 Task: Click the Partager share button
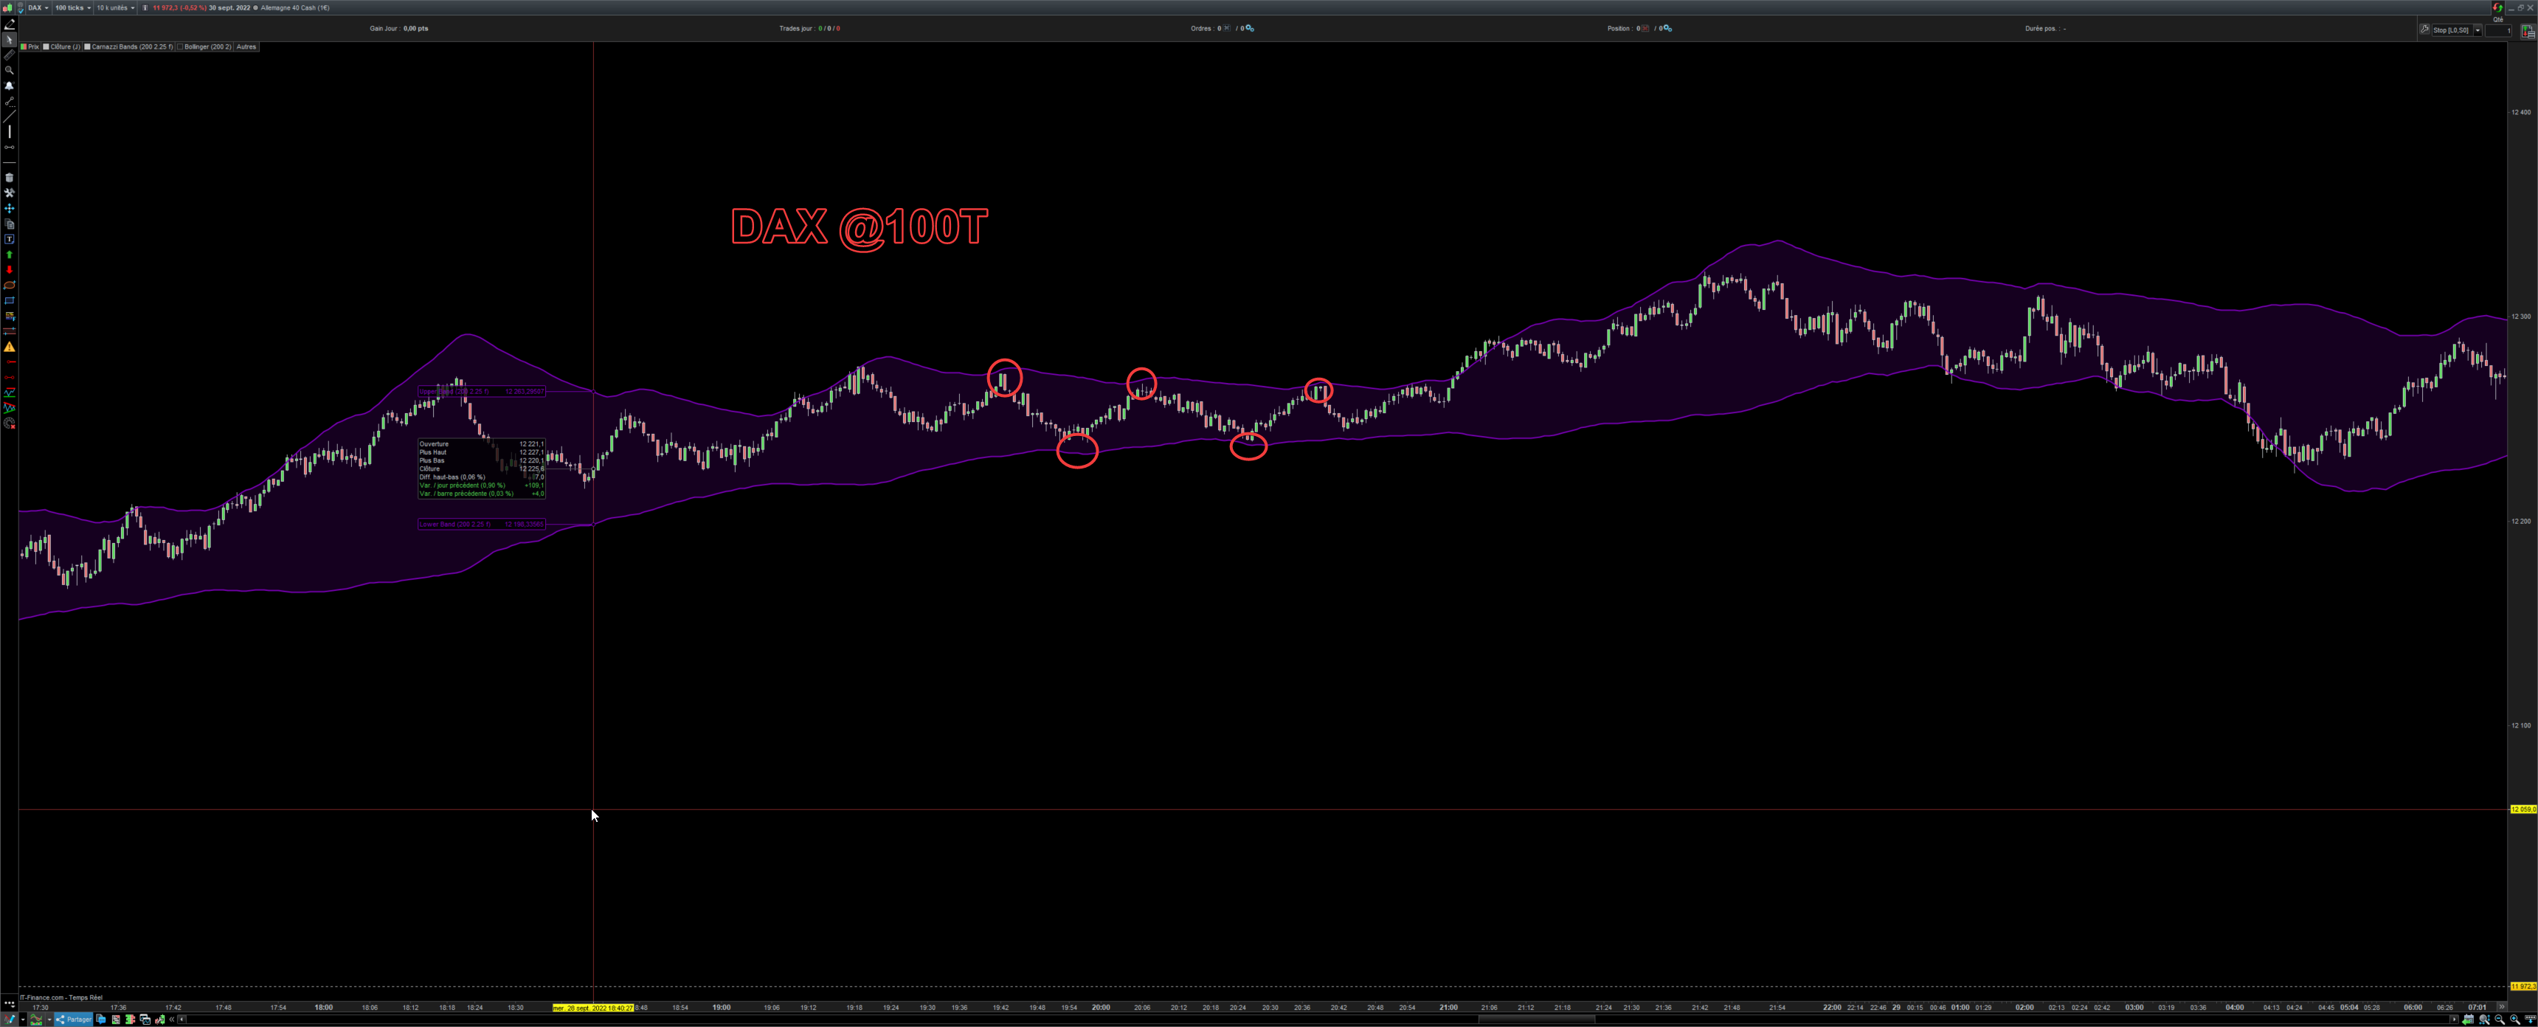[x=74, y=1019]
